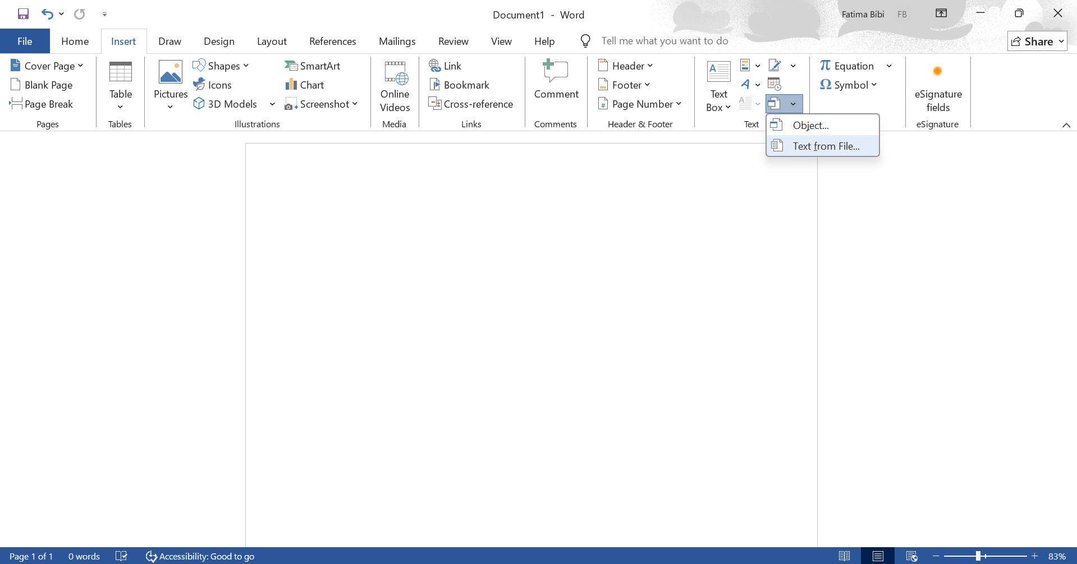Screen dimensions: 1077x564
Task: Open the undo history dropdown arrow
Action: [61, 14]
